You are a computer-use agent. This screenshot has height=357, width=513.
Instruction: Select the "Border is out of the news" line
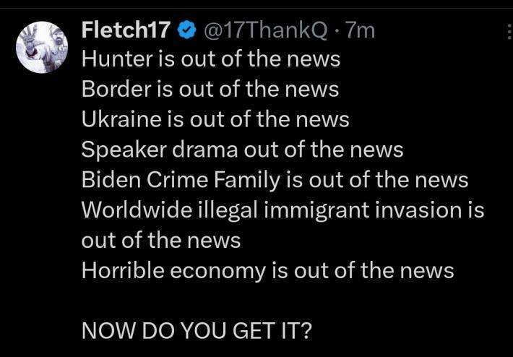[x=210, y=90]
